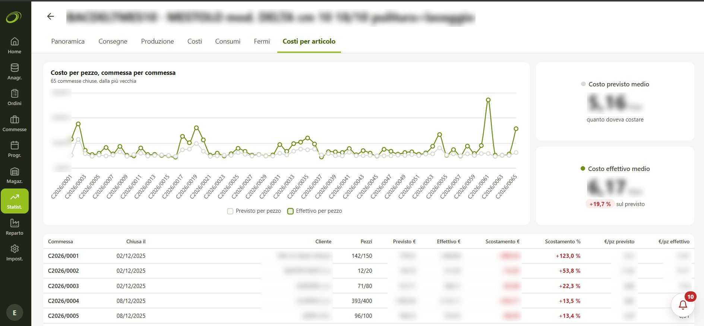704x326 pixels.
Task: Click the Scostamento % column header
Action: click(563, 241)
